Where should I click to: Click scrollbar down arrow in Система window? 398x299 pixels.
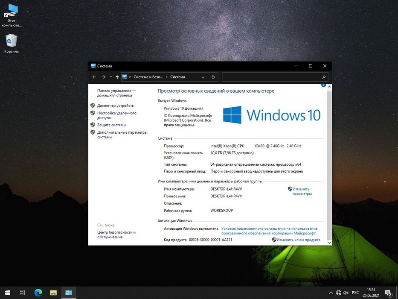[x=329, y=243]
